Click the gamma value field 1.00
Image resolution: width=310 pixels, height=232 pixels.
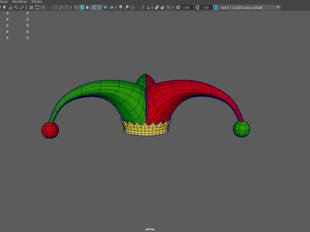(x=206, y=8)
